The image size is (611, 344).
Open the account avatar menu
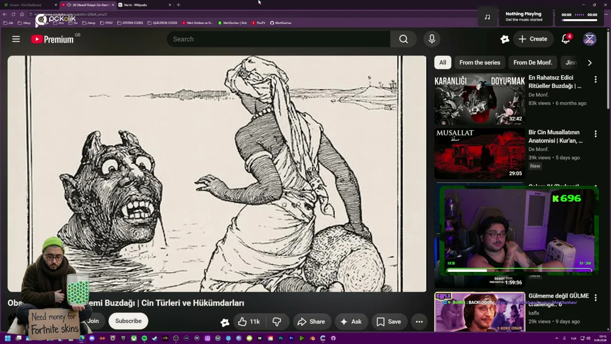590,39
